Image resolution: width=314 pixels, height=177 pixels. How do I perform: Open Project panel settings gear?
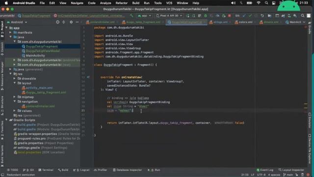tap(71, 22)
